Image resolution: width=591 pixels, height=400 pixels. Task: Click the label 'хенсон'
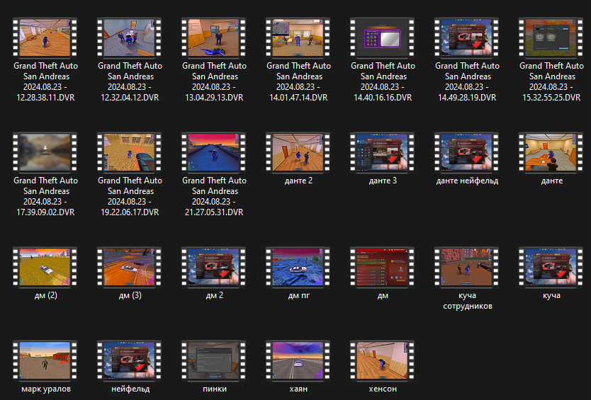coord(383,389)
